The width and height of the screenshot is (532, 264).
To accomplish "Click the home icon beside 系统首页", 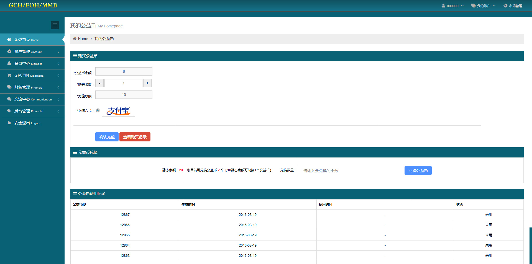I will click(x=9, y=40).
